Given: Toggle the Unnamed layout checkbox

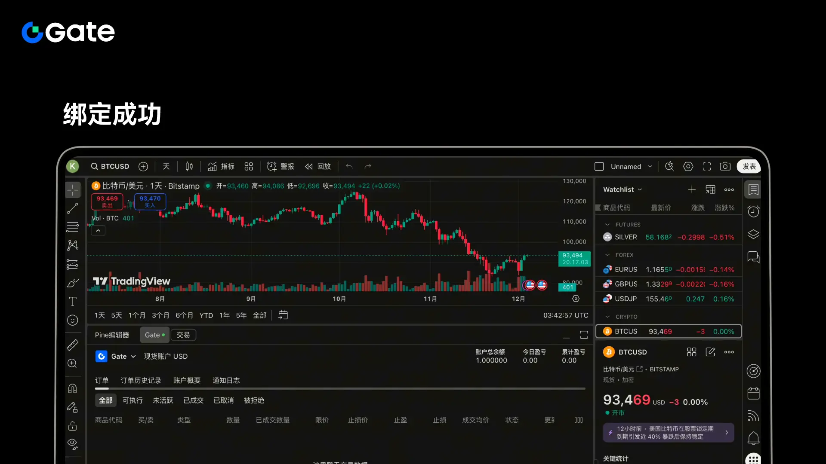Looking at the screenshot, I should click(599, 167).
